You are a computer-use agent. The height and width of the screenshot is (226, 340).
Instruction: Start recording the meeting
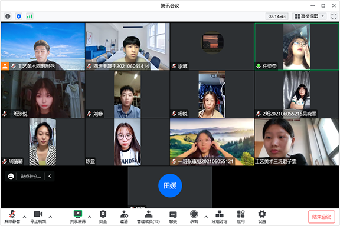(x=194, y=217)
